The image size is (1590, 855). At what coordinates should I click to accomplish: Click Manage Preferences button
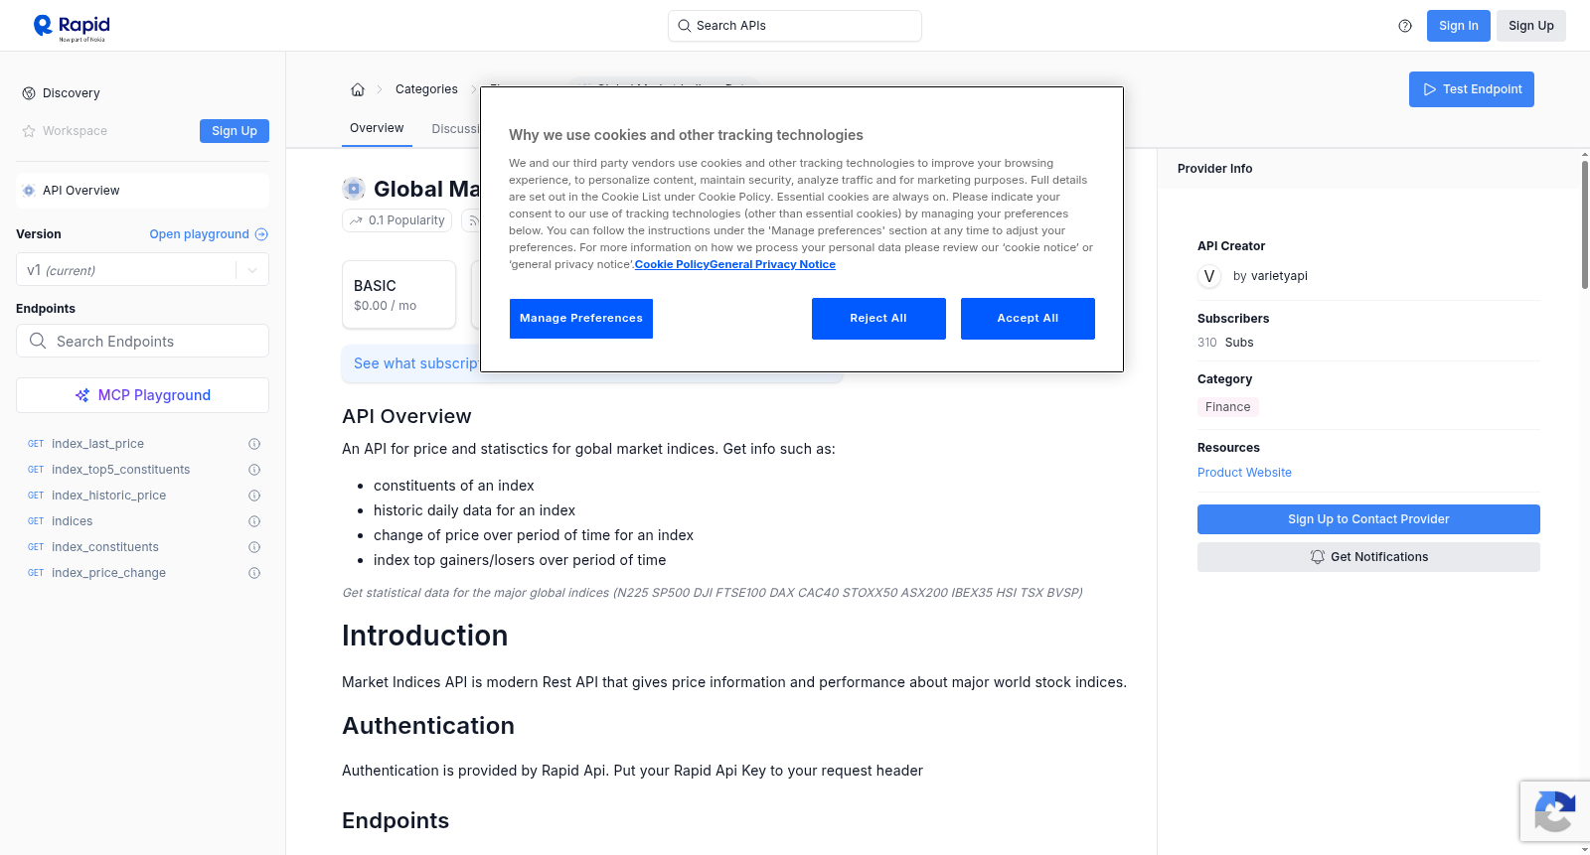(x=581, y=318)
